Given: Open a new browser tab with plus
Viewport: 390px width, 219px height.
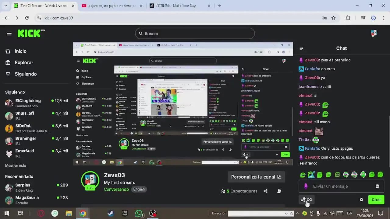Looking at the screenshot, I should coord(219,5).
